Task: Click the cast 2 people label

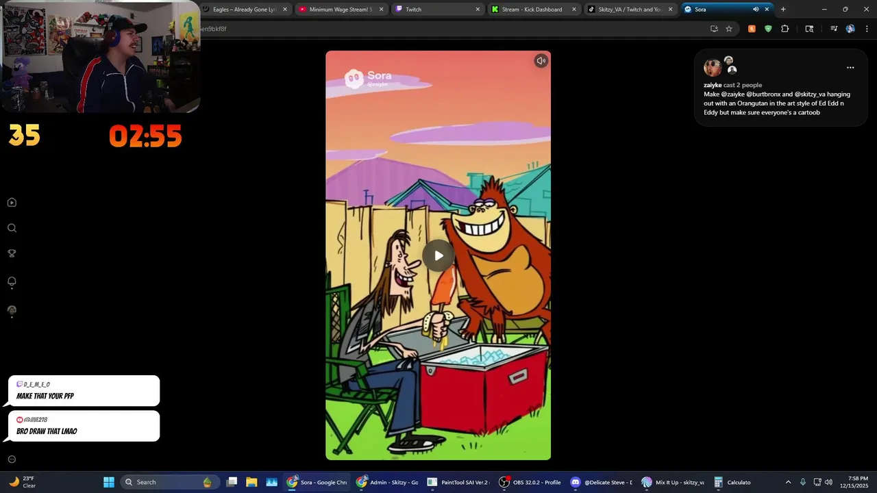Action: 743,85
